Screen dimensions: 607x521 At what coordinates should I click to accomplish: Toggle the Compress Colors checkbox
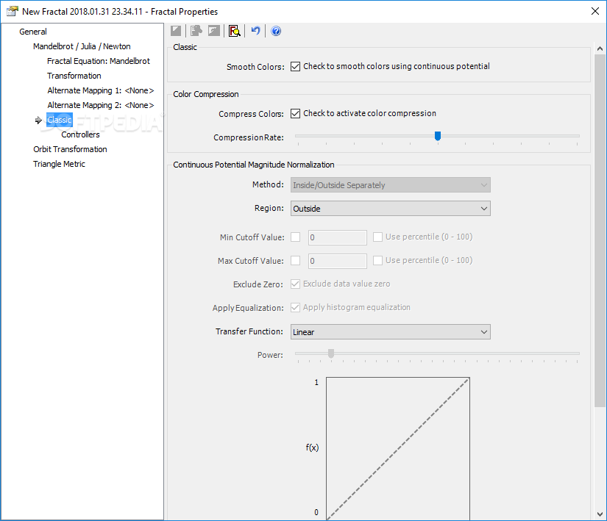(295, 114)
